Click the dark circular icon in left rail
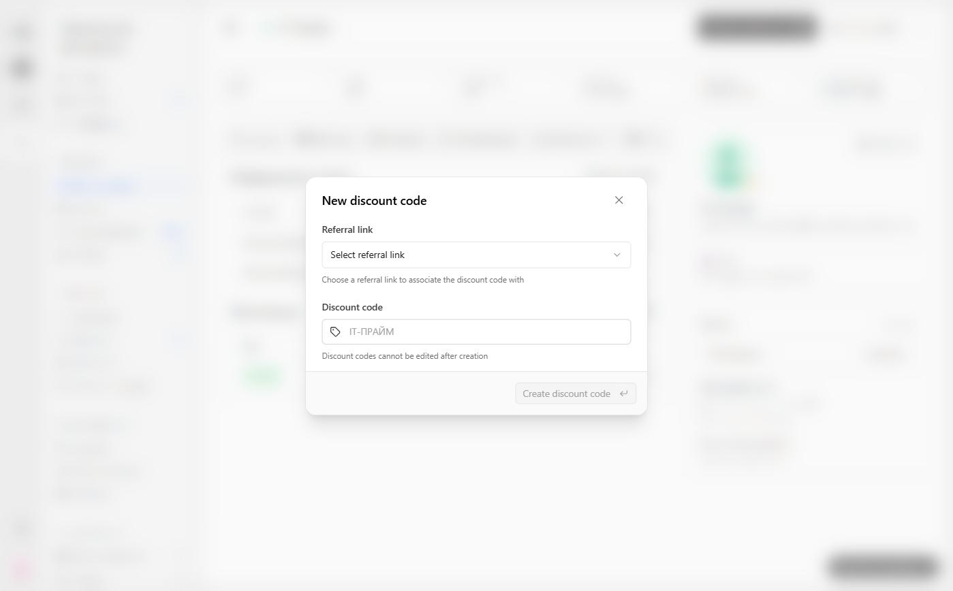This screenshot has width=953, height=591. tap(22, 68)
